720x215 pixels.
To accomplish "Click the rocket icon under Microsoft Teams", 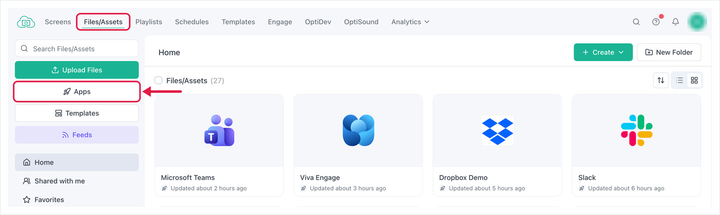I will pos(164,188).
